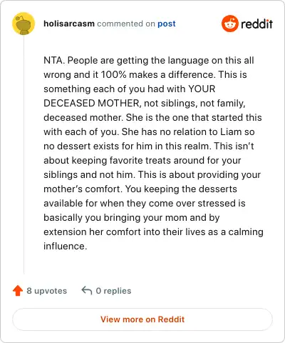Click 'NTA.' at the comment start

click(x=54, y=60)
